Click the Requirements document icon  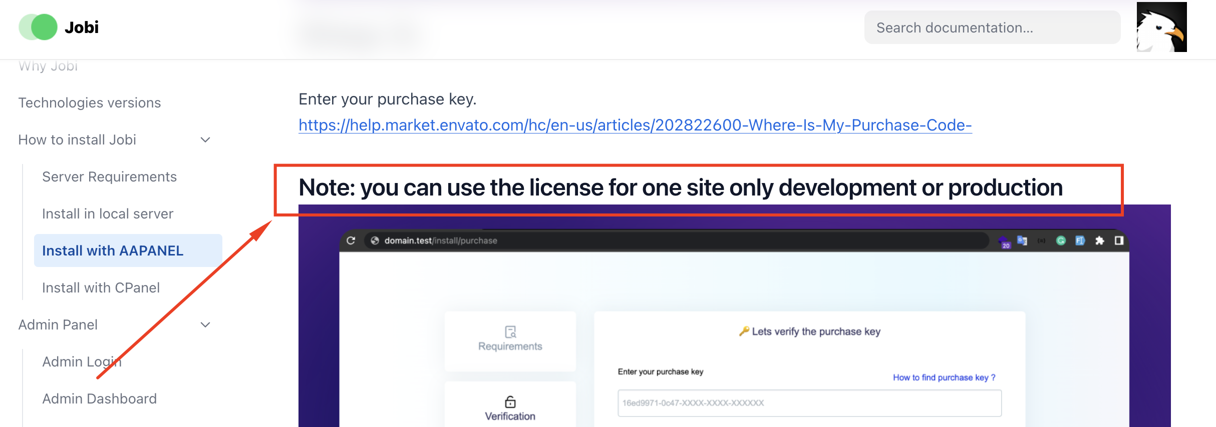[510, 331]
